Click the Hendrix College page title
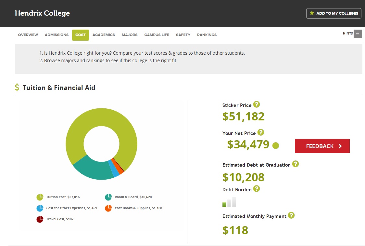Viewport: 365px width, 246px height. point(42,13)
